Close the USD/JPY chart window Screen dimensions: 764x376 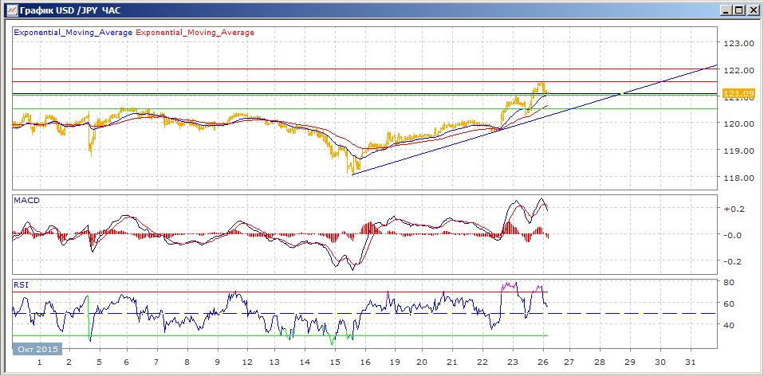(752, 10)
